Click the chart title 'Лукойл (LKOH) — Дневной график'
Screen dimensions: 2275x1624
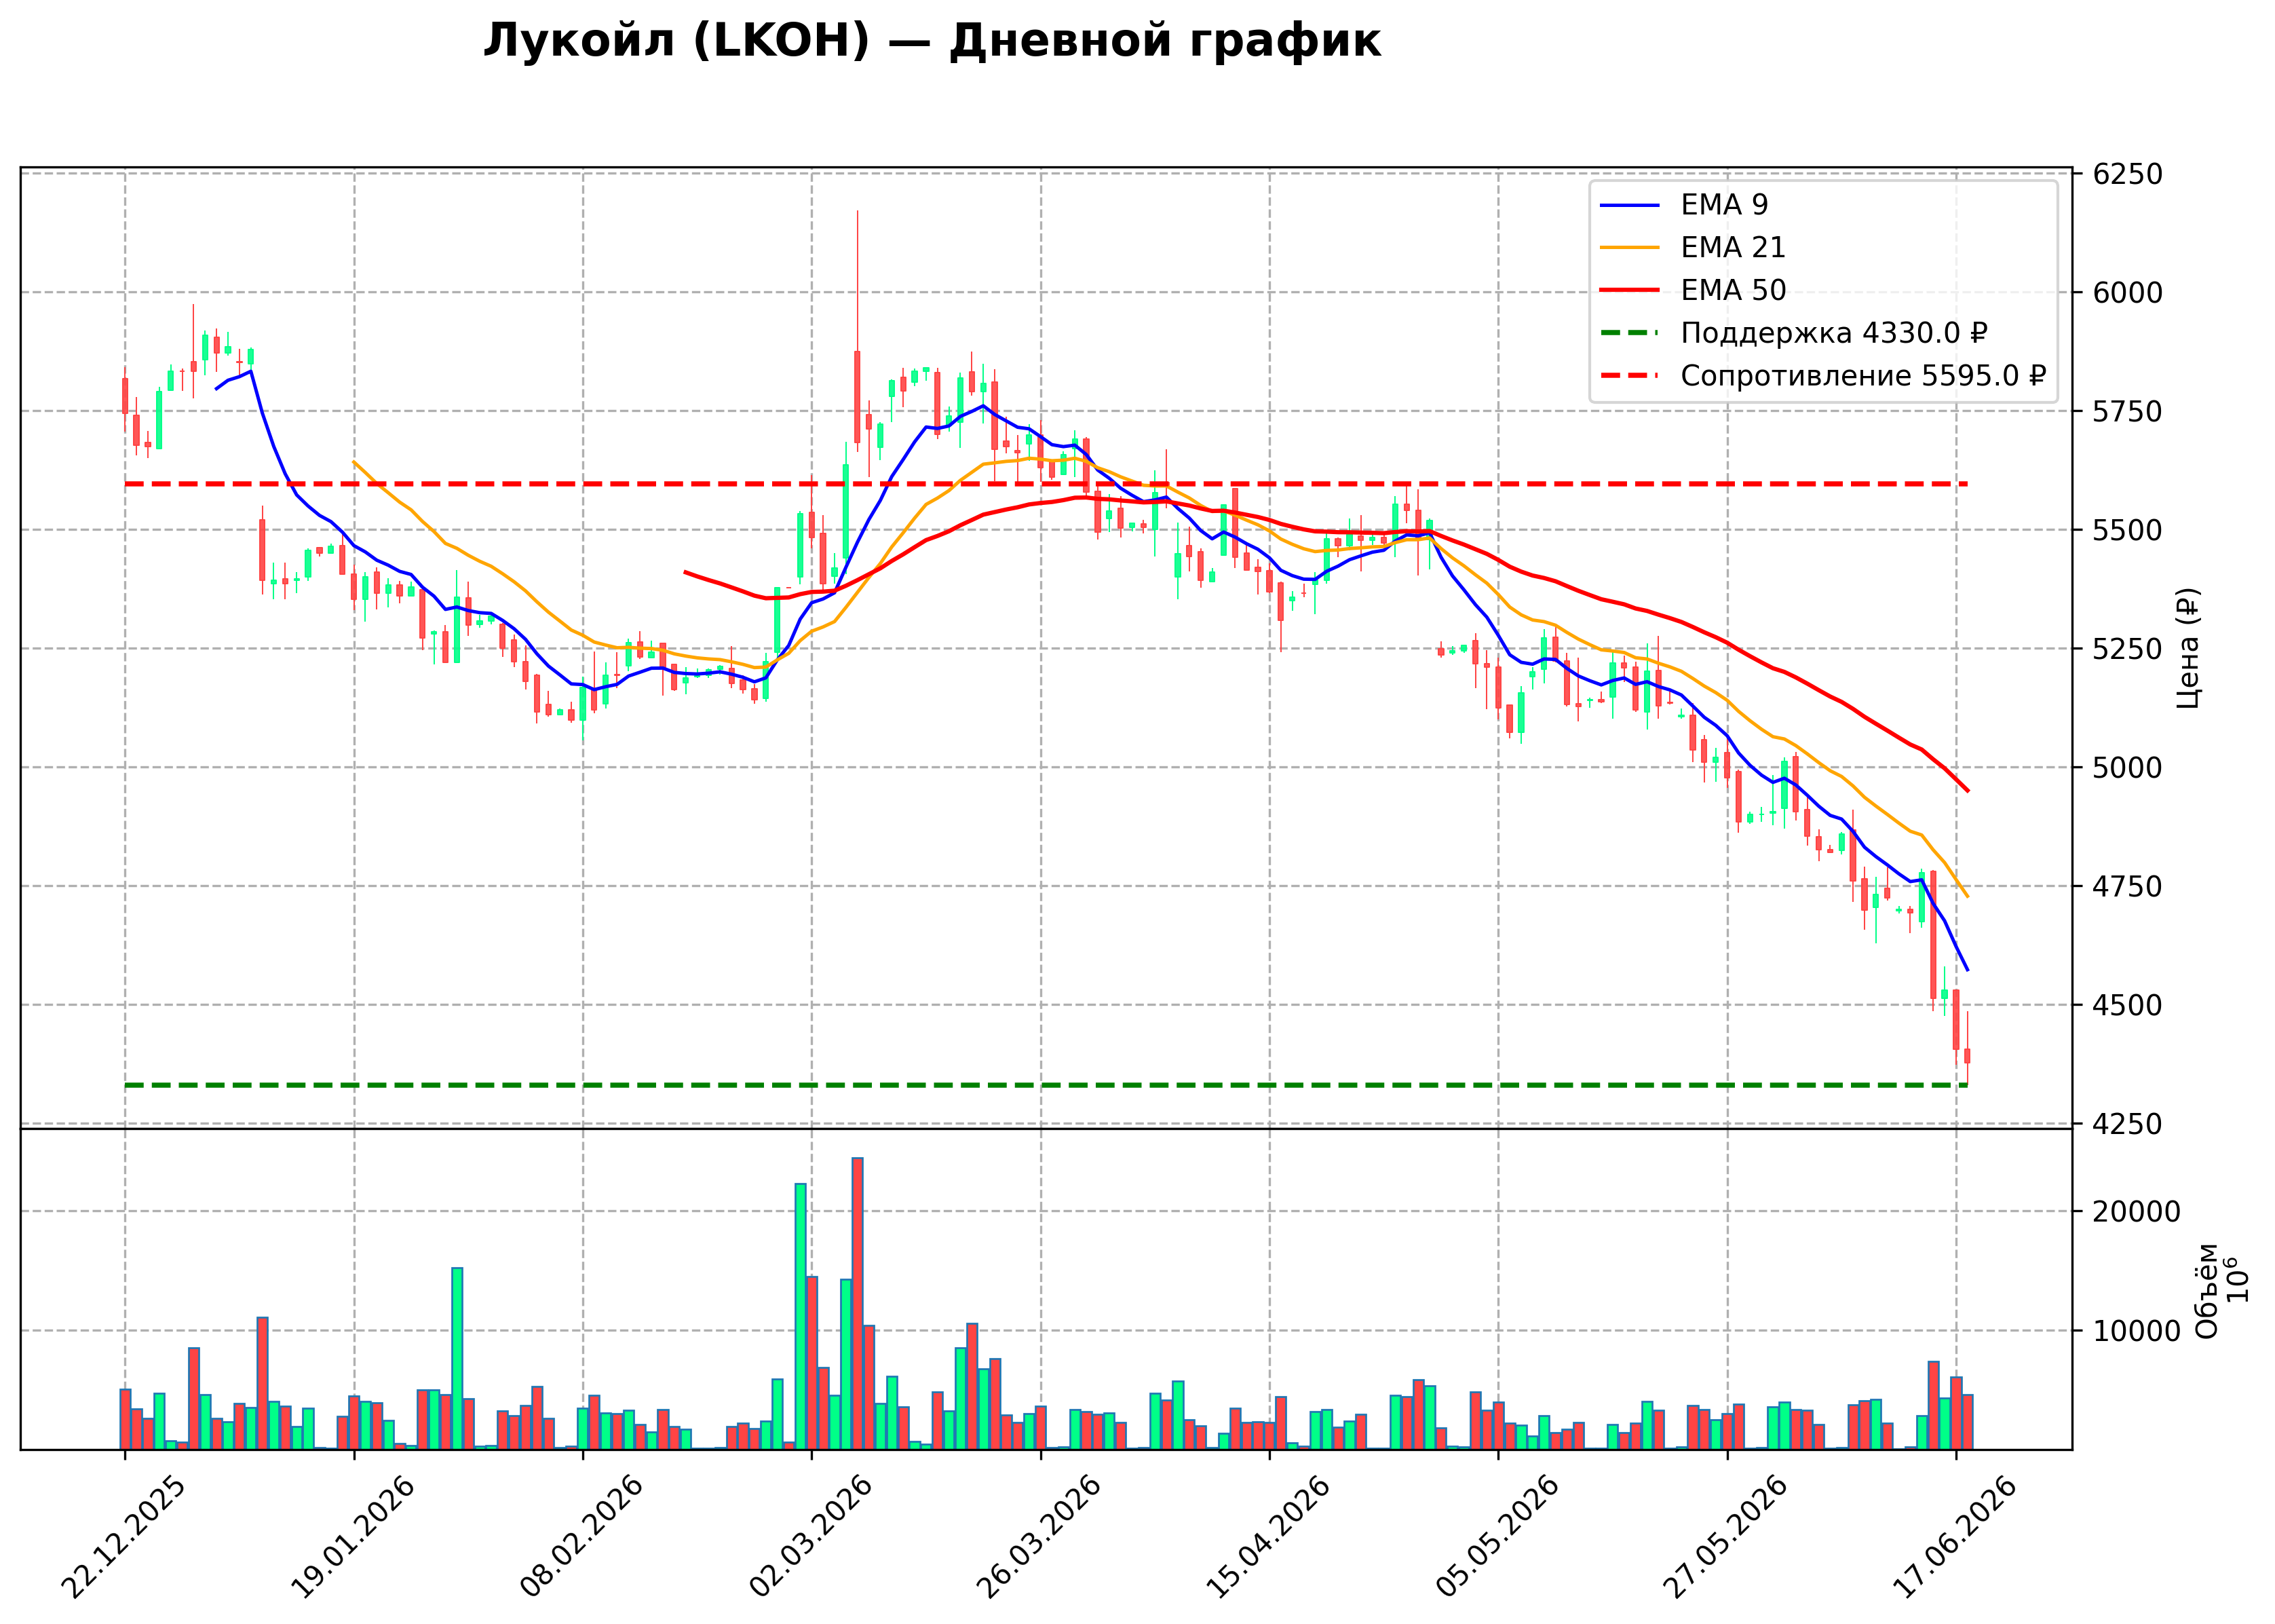(x=932, y=42)
